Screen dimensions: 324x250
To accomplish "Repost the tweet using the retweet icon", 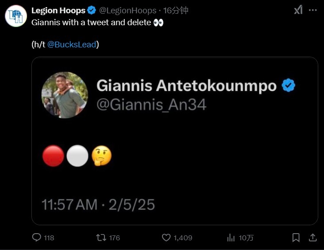I will pyautogui.click(x=101, y=238).
